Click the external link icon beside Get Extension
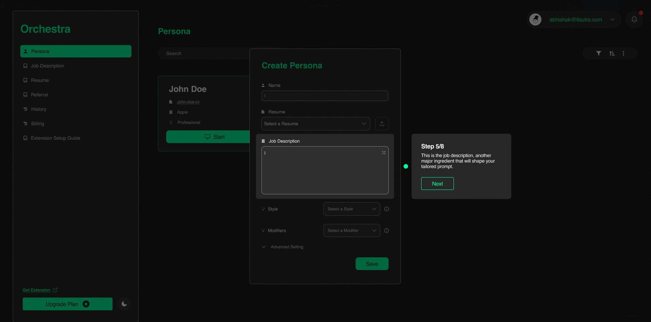The image size is (651, 322). coord(55,290)
